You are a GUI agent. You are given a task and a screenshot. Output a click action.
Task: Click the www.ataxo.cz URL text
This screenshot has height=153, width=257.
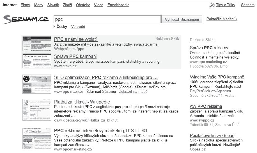[x=65, y=66]
